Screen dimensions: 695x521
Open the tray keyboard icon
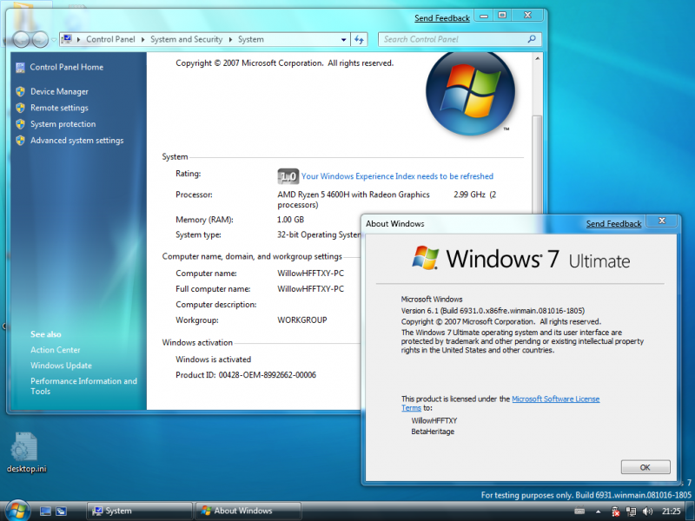[x=579, y=511]
